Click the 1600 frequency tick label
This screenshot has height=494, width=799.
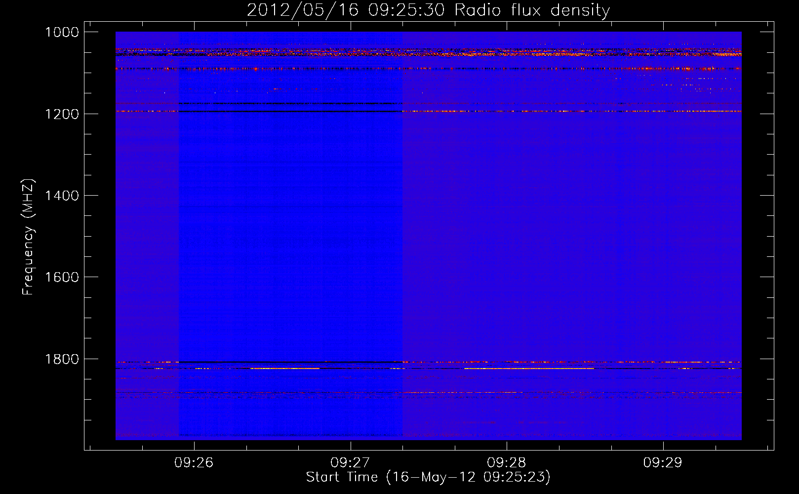coord(62,277)
